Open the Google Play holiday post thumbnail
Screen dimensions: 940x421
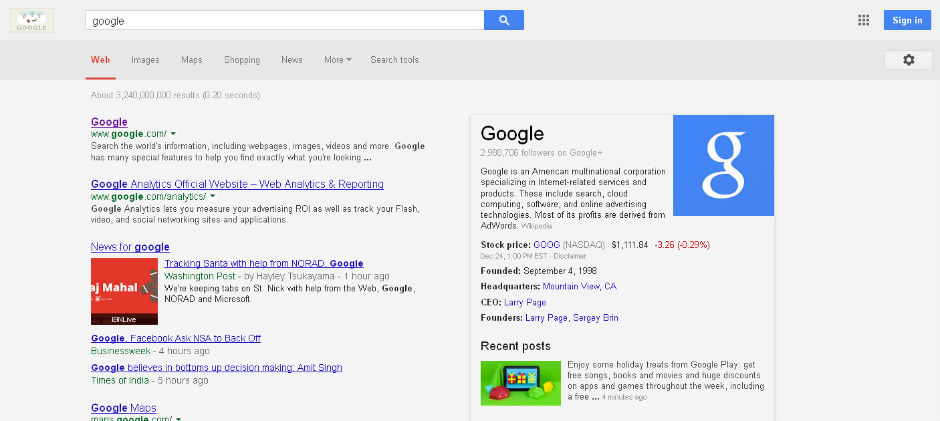pyautogui.click(x=521, y=383)
